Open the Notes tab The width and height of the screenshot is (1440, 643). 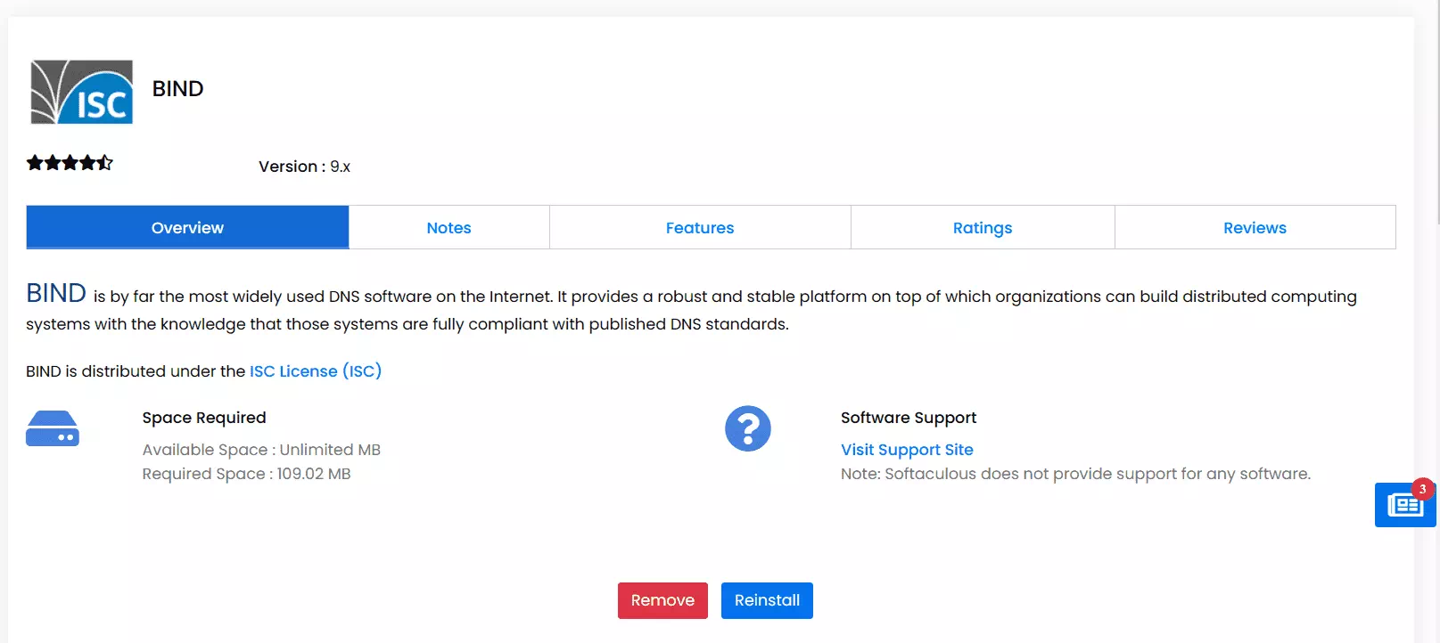[x=448, y=227]
